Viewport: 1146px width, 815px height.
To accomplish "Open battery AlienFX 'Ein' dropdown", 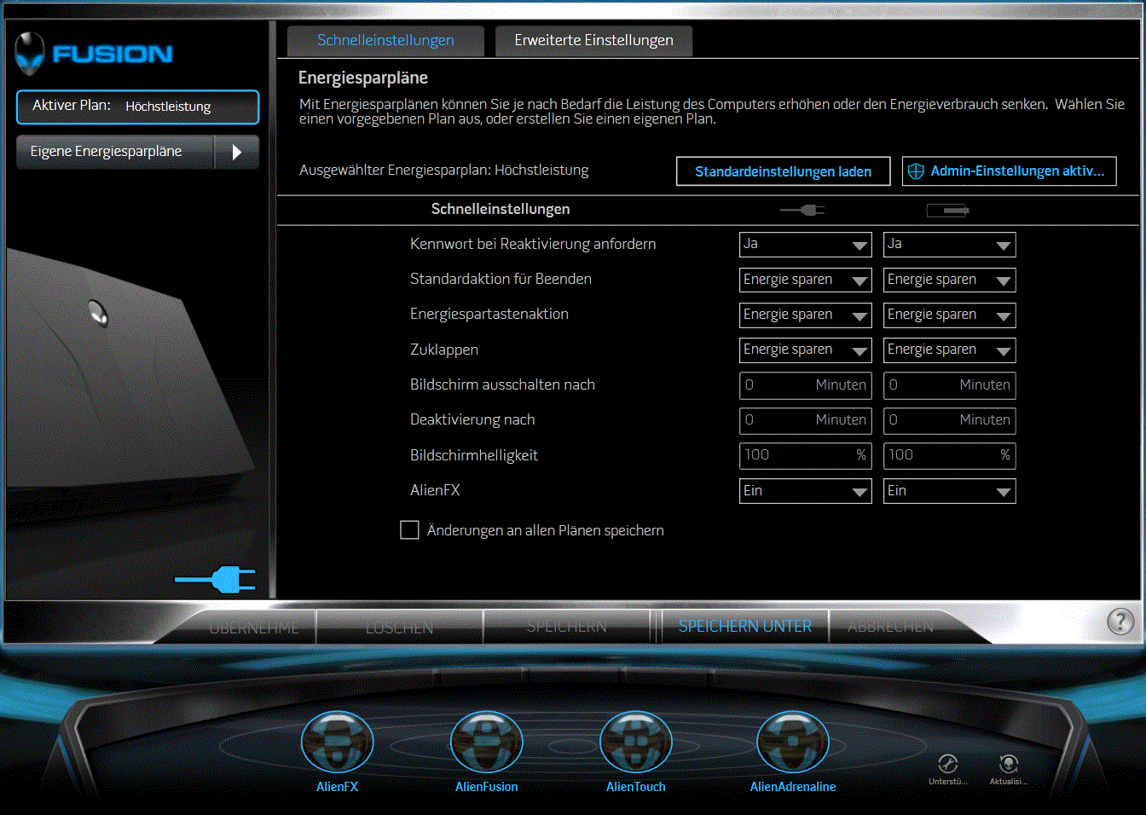I will [x=950, y=491].
